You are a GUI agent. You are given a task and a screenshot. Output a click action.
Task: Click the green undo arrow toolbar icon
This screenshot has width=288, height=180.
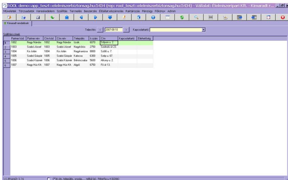point(52,17)
